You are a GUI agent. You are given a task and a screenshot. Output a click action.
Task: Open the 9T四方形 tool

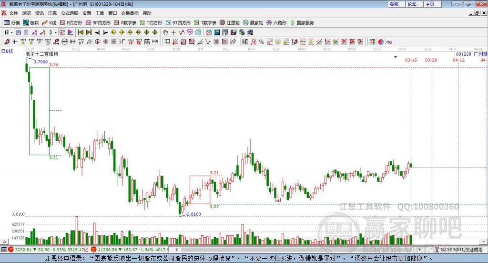[178, 23]
